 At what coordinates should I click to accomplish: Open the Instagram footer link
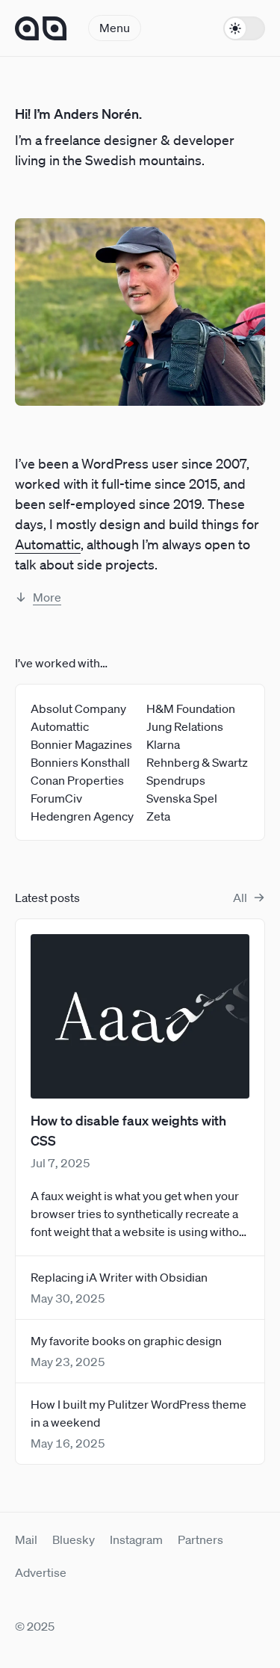[x=136, y=1539]
